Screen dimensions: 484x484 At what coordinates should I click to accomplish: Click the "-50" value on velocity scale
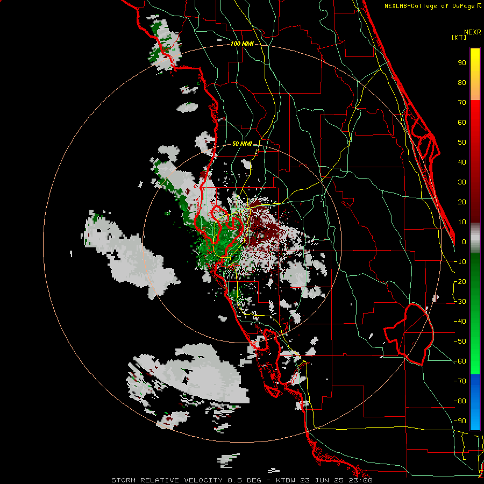[x=460, y=341]
